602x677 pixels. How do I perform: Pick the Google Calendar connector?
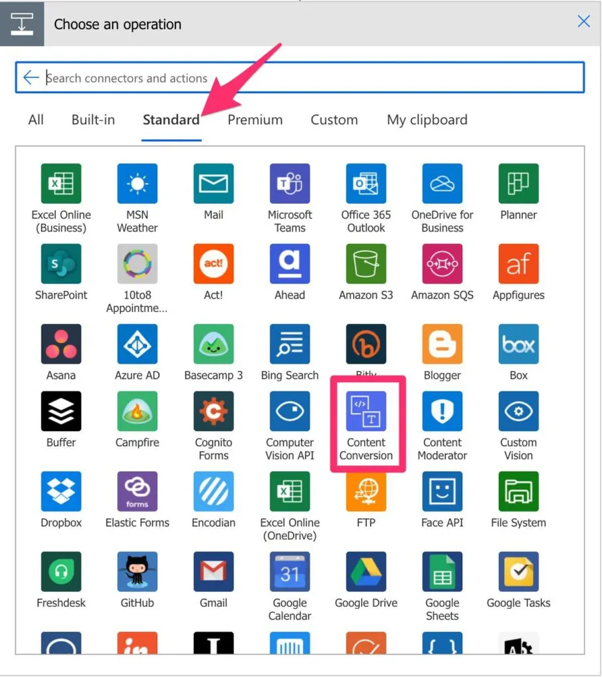click(290, 572)
